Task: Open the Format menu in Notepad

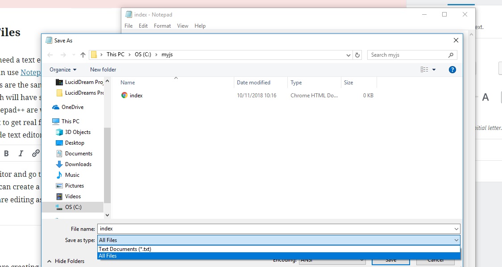Action: pyautogui.click(x=162, y=25)
